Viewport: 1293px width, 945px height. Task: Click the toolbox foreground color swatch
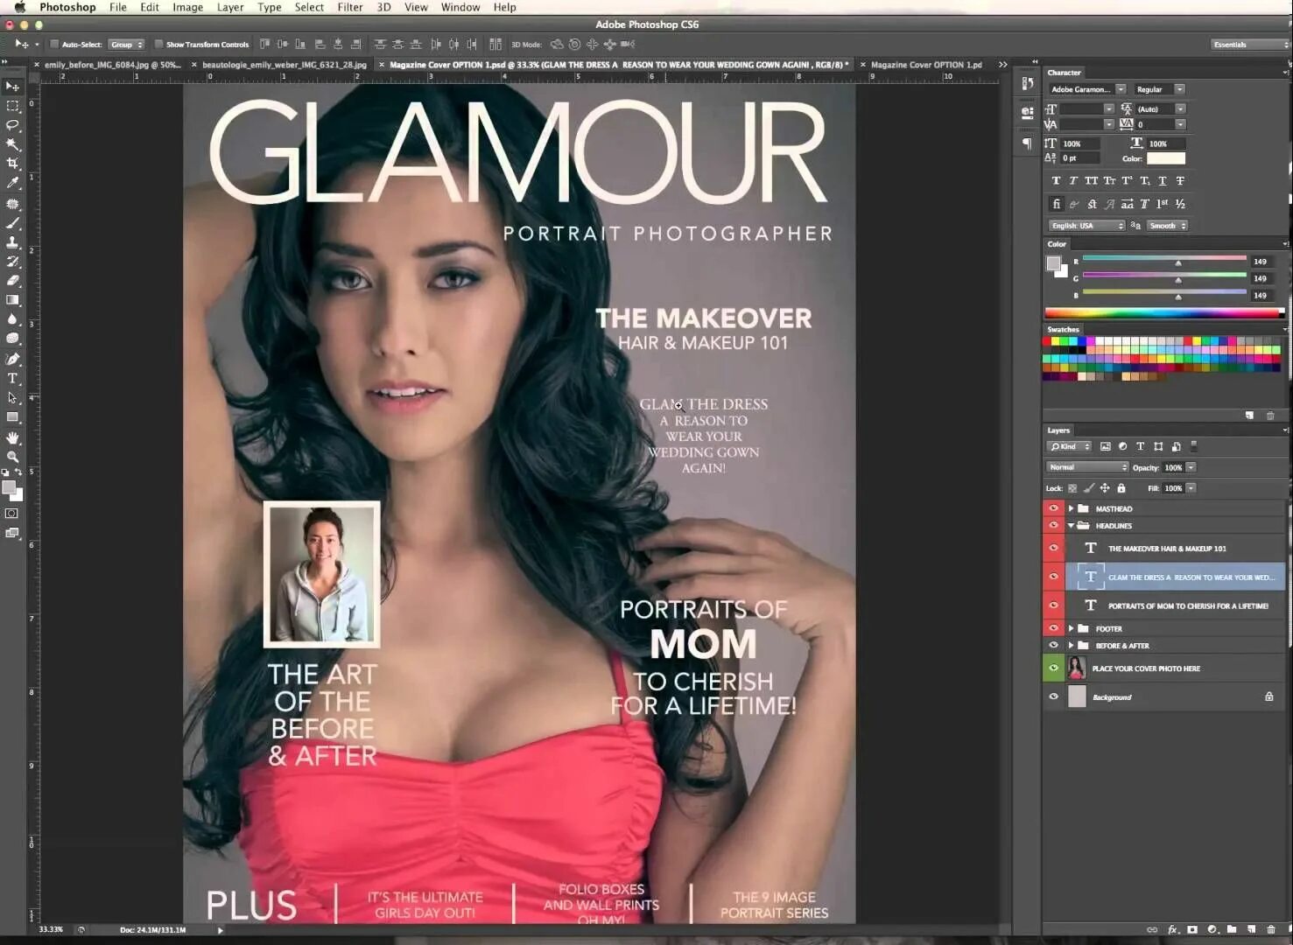coord(9,487)
